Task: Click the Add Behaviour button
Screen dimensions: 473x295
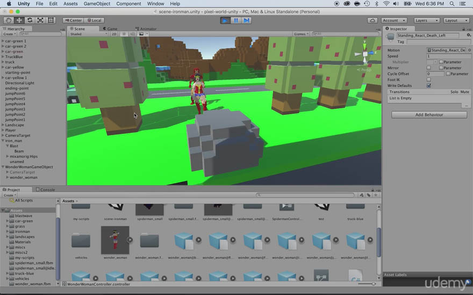Action: [x=429, y=115]
